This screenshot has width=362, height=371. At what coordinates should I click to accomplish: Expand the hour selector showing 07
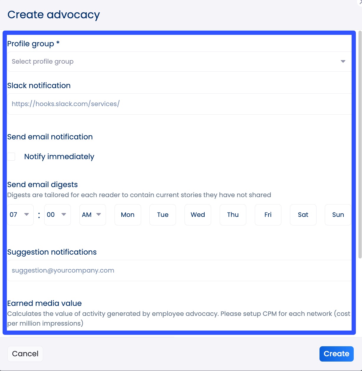pyautogui.click(x=20, y=215)
